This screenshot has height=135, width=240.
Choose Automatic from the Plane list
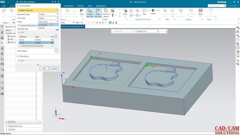[48, 25]
